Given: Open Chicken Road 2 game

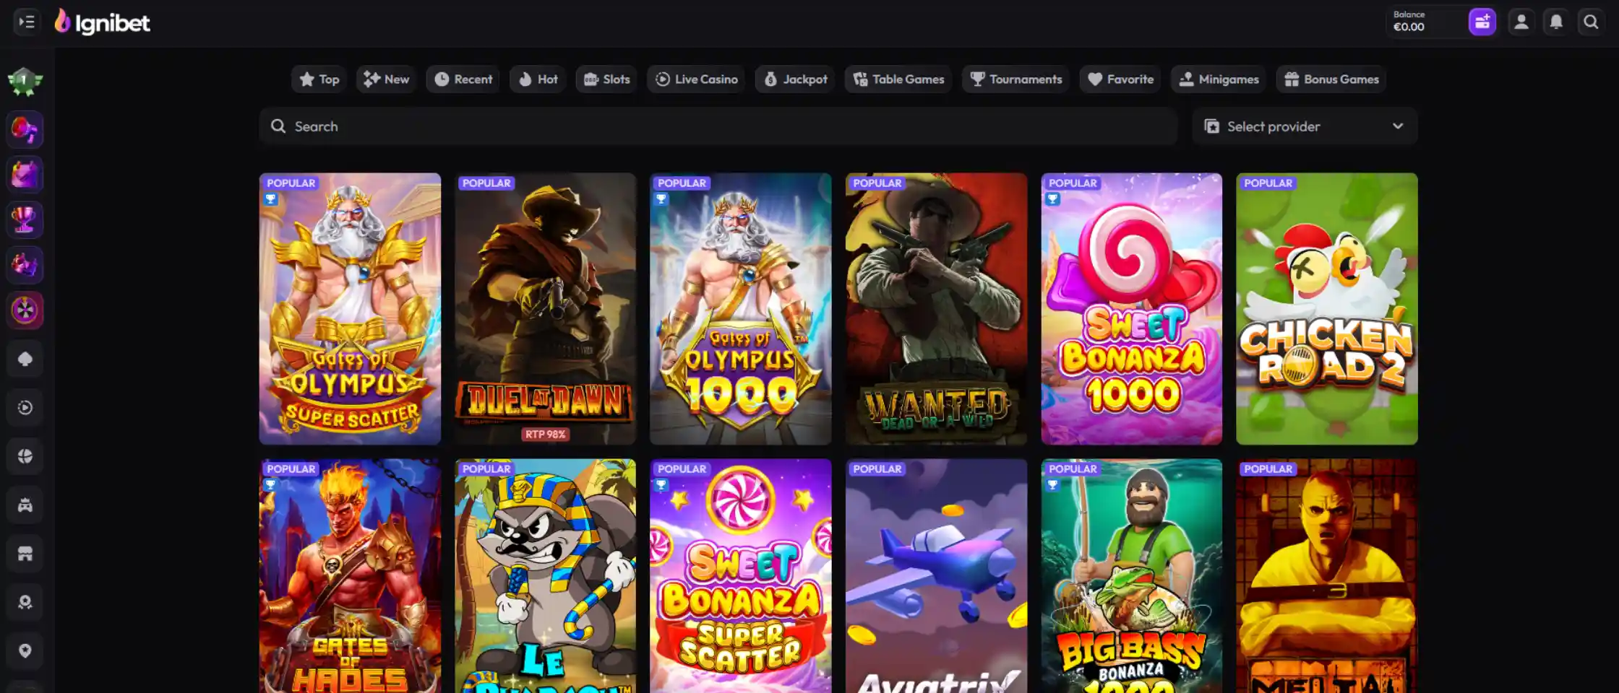Looking at the screenshot, I should point(1327,309).
